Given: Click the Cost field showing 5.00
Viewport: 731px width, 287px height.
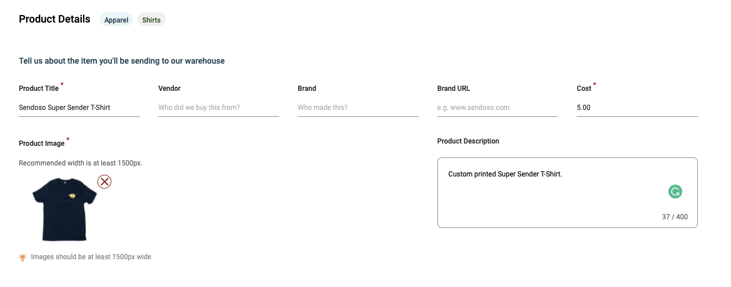Looking at the screenshot, I should tap(636, 108).
